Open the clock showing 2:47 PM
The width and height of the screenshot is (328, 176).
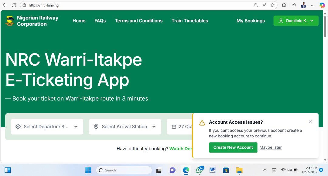pos(309,170)
